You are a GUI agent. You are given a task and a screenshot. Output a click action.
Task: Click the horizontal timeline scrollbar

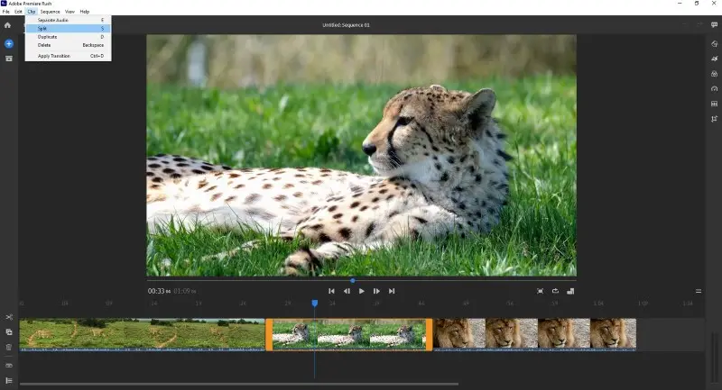tap(239, 384)
